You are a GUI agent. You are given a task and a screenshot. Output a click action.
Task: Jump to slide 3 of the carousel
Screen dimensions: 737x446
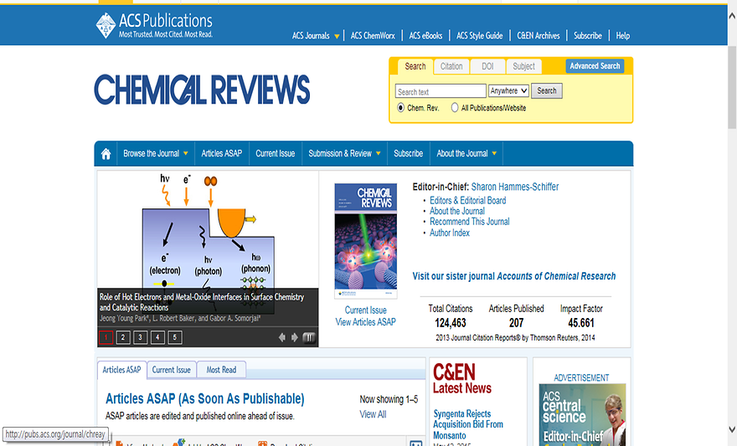point(140,337)
